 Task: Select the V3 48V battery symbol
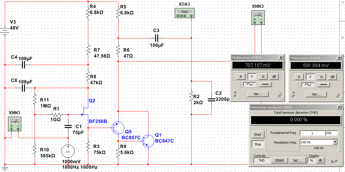coord(5,32)
